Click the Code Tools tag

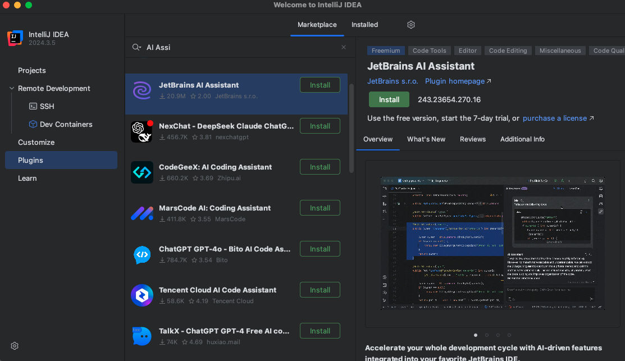point(429,51)
